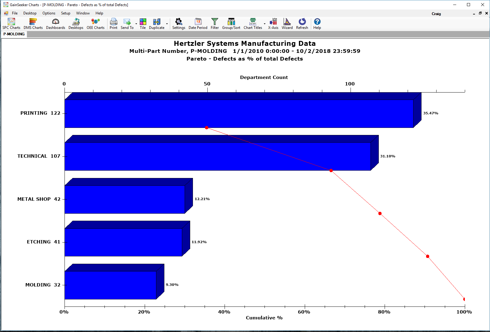The height and width of the screenshot is (332, 490).
Task: Expand the Duplicate dropdown arrow
Action: coord(167,24)
